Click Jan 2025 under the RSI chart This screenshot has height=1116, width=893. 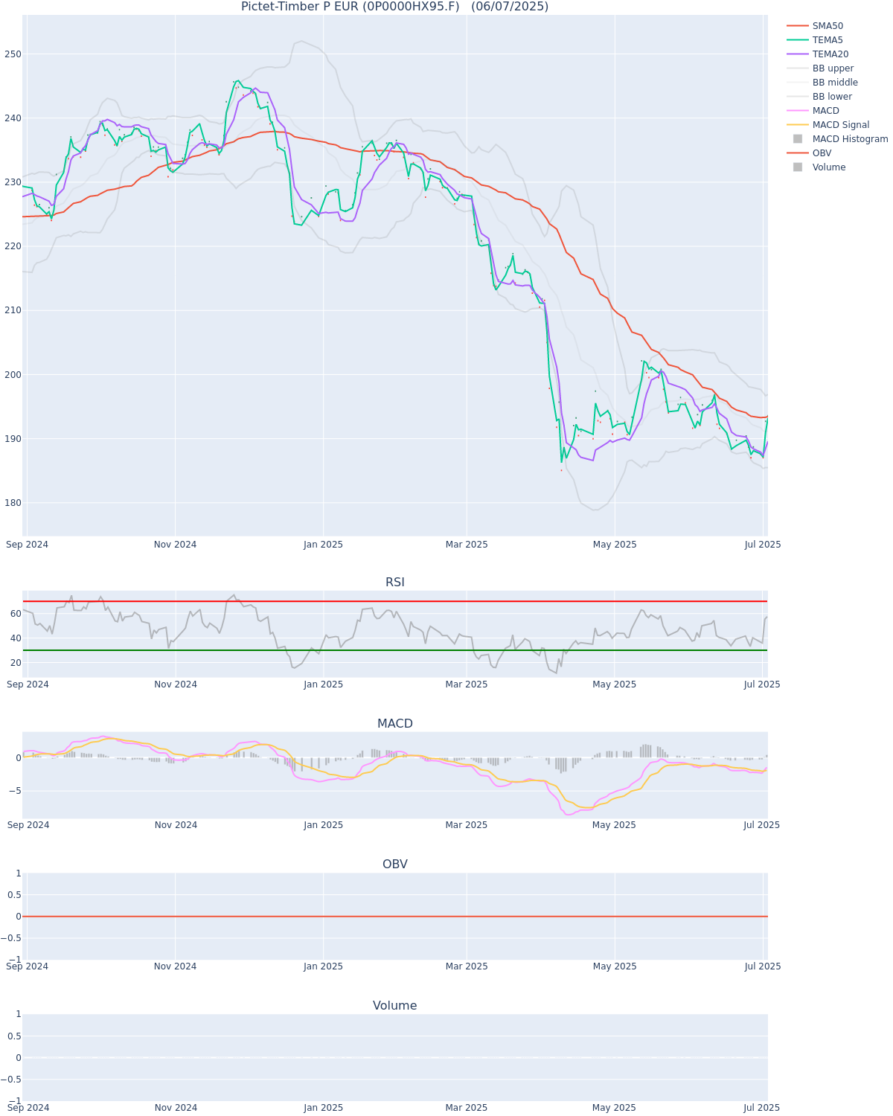[324, 684]
